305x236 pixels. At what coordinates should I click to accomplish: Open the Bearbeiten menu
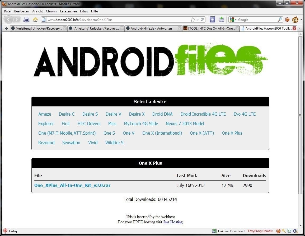tap(22, 11)
